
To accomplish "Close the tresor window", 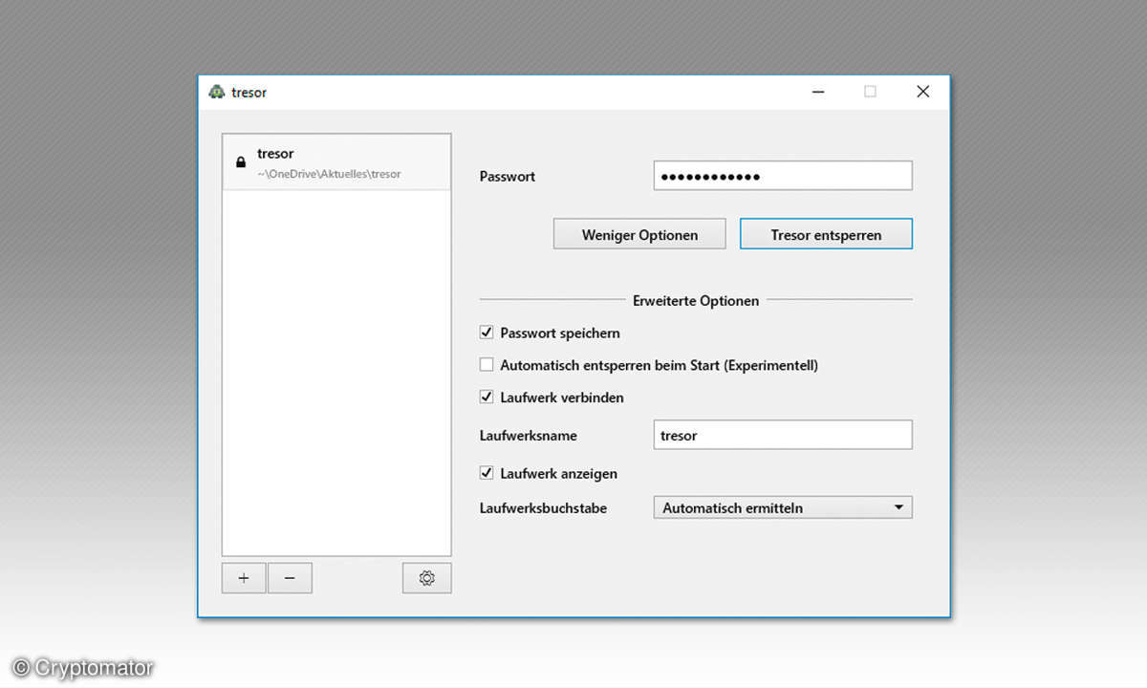I will [922, 92].
